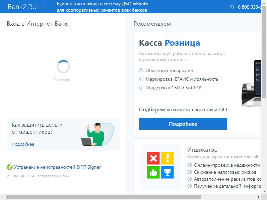Click the header text Единая точка входа

[x=102, y=7]
